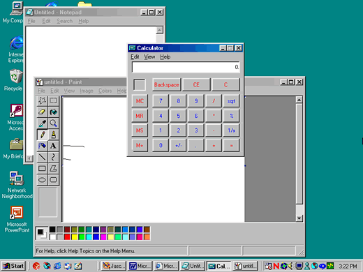Click the Start button on taskbar
Screen dimensions: 363x272
[13, 266]
